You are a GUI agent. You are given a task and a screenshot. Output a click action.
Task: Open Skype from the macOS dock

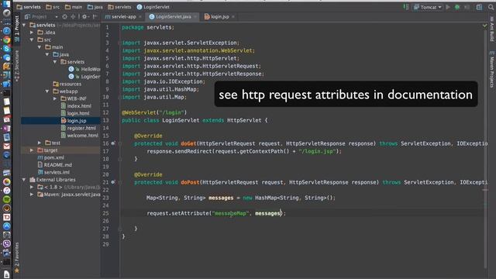tap(7, 49)
